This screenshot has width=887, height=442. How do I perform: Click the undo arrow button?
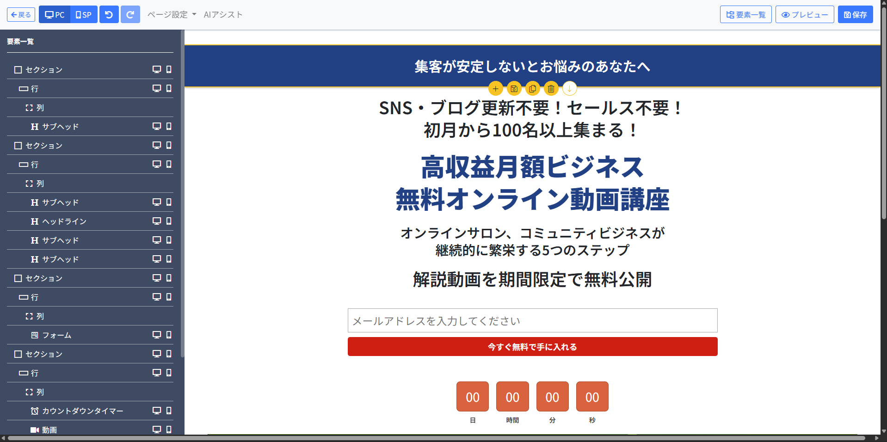[109, 15]
